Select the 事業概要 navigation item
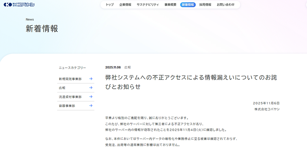 click(x=170, y=5)
